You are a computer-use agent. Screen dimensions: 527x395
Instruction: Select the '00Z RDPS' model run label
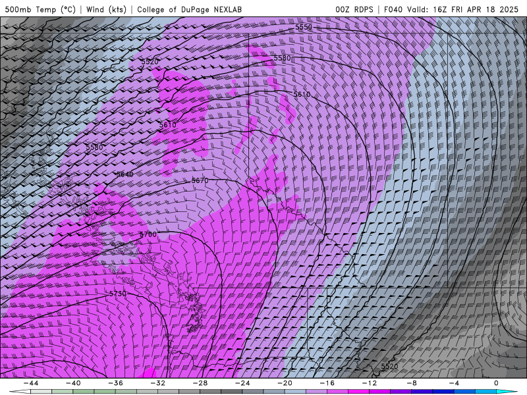(x=354, y=9)
